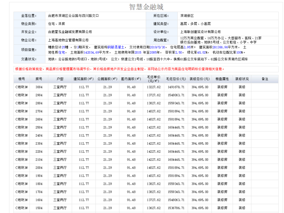Click room number 1504
The height and width of the screenshot is (213, 284).
(39, 208)
